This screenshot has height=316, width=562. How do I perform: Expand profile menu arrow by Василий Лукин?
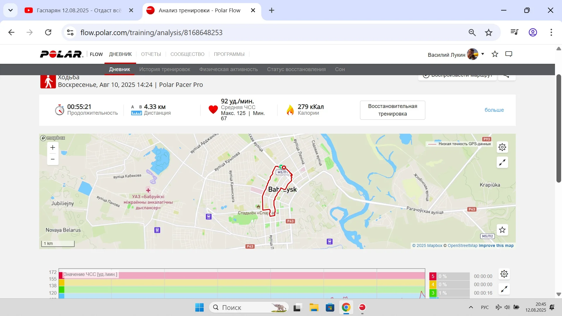click(483, 54)
